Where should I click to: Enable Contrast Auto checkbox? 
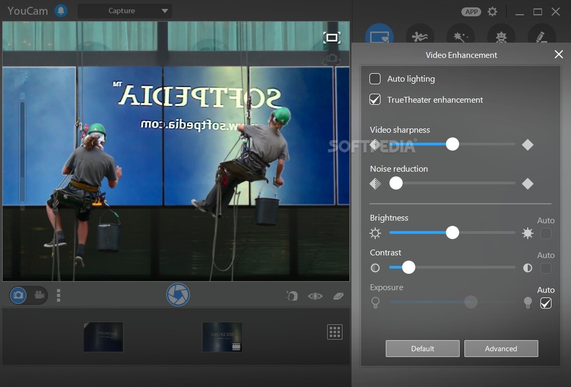click(x=546, y=268)
